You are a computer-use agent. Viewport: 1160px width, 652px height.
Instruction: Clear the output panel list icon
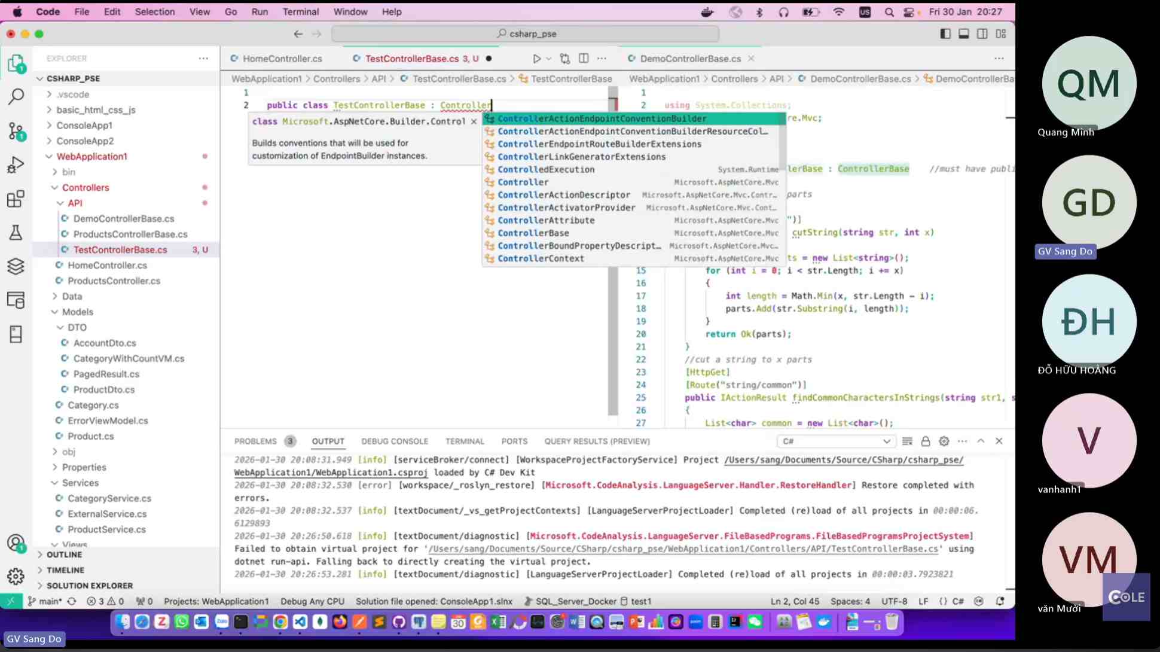(907, 441)
